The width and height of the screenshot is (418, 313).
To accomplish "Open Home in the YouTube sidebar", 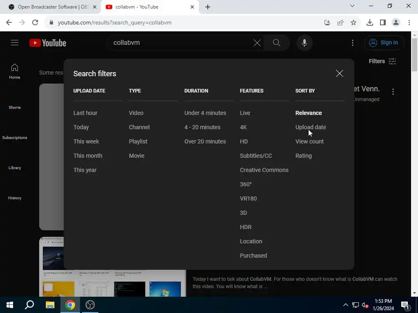I will [x=15, y=71].
